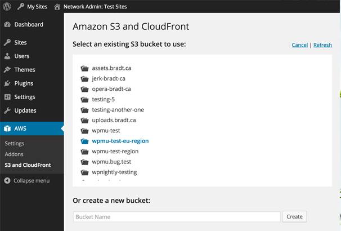Click the Bucket Name input field
This screenshot has width=341, height=231.
(x=177, y=217)
